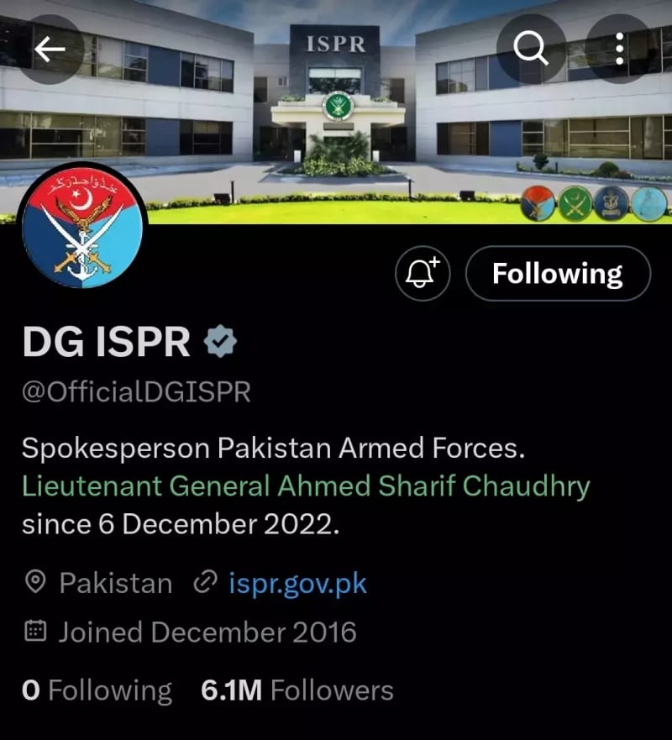Go back using the arrow icon

(50, 49)
